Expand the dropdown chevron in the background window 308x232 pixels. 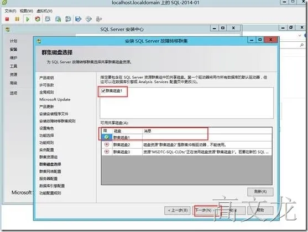[x=300, y=35]
